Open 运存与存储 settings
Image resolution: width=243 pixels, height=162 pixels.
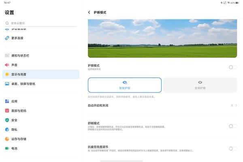tap(41, 139)
